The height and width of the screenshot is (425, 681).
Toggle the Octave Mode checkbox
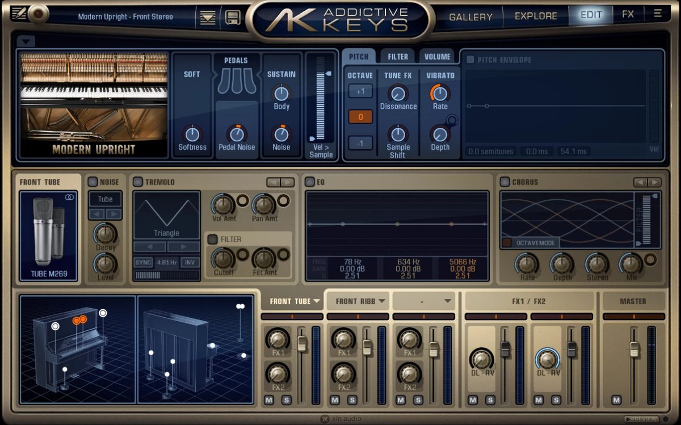pyautogui.click(x=507, y=243)
